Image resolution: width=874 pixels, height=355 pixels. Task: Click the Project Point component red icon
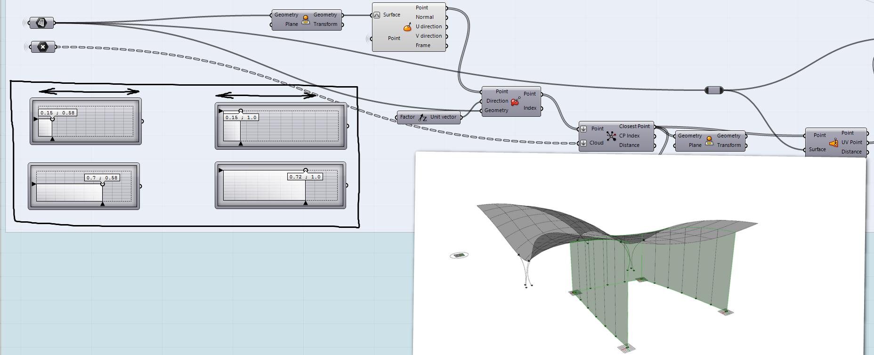point(515,101)
